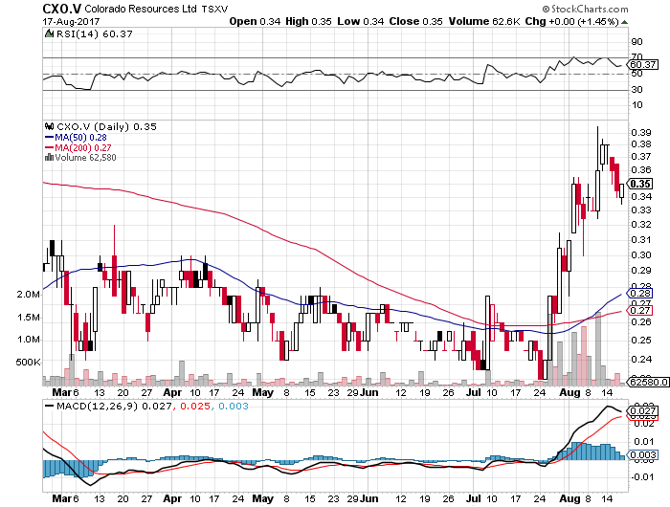Click the red 0.025 MACD signal value
The width and height of the screenshot is (670, 507).
[x=195, y=406]
